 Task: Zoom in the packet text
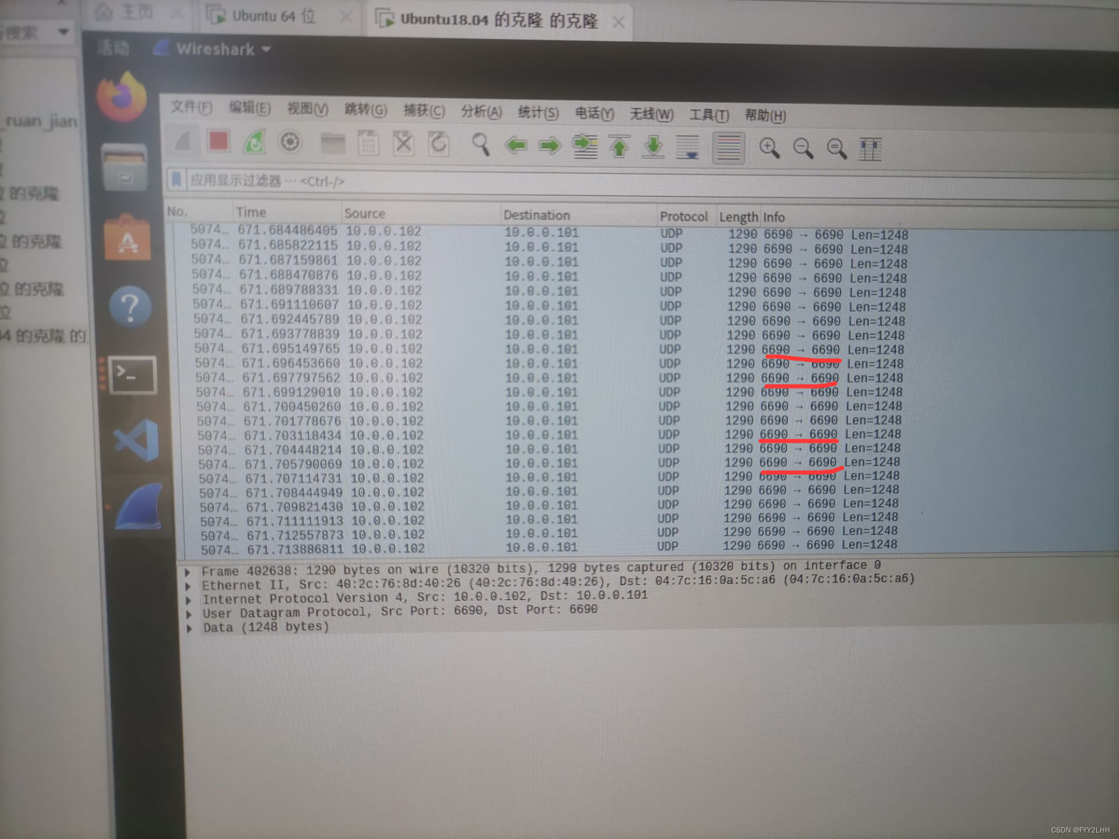click(x=769, y=149)
